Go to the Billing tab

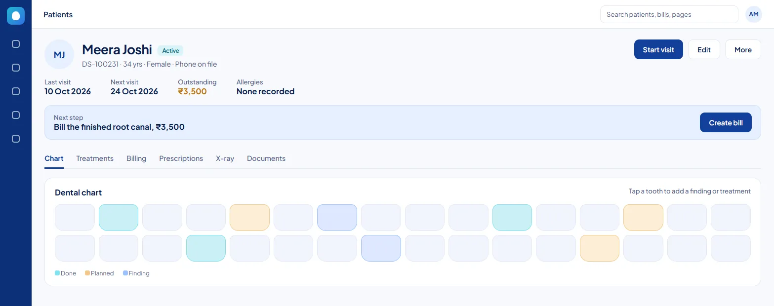coord(136,158)
